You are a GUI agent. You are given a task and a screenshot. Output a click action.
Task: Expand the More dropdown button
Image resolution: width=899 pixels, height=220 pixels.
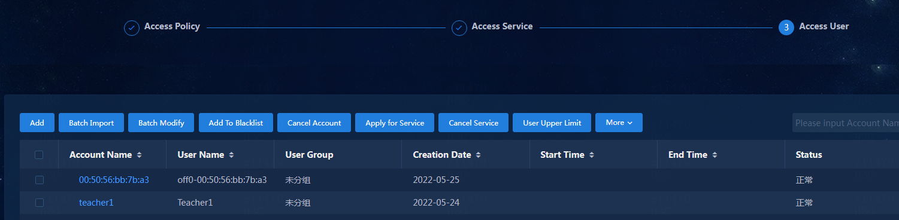pos(619,123)
